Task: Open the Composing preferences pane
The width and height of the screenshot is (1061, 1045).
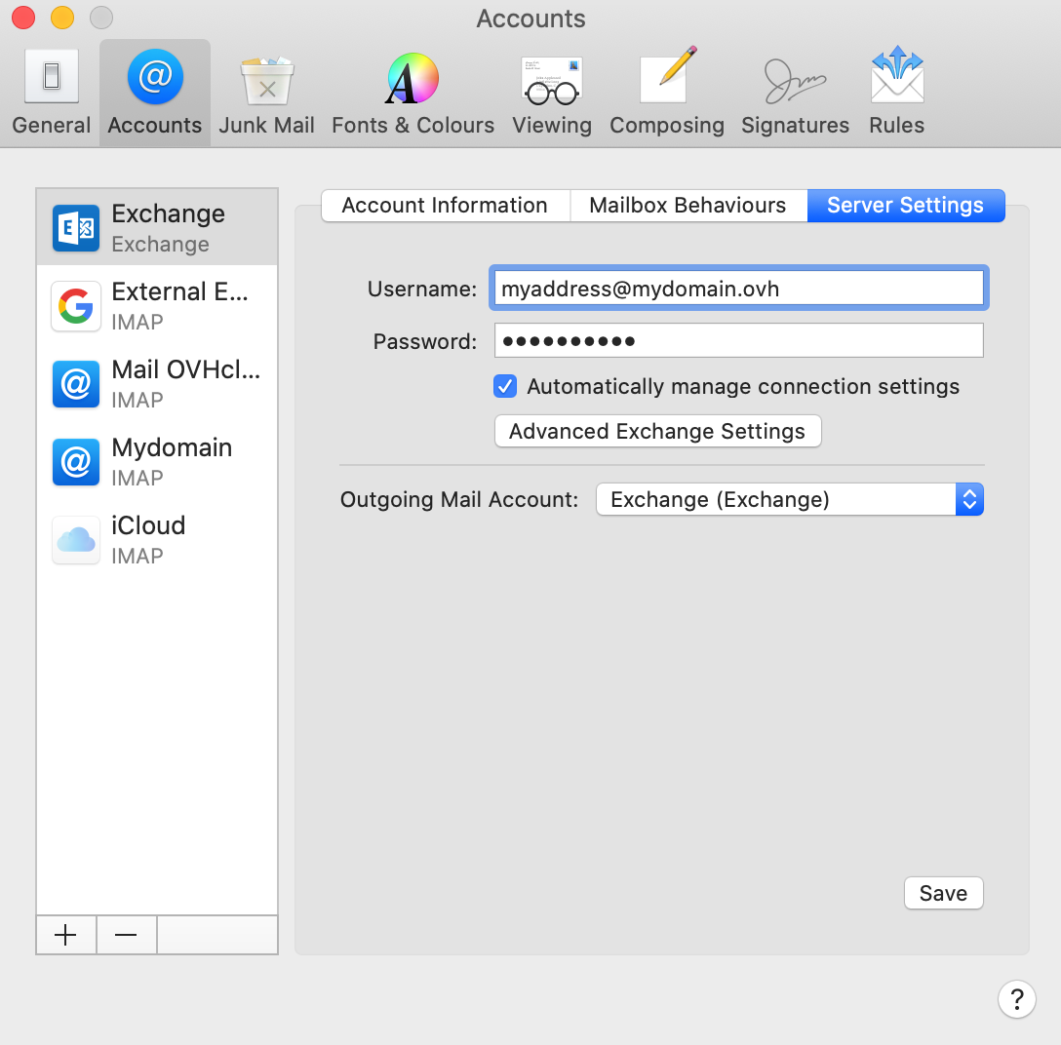Action: tap(667, 93)
